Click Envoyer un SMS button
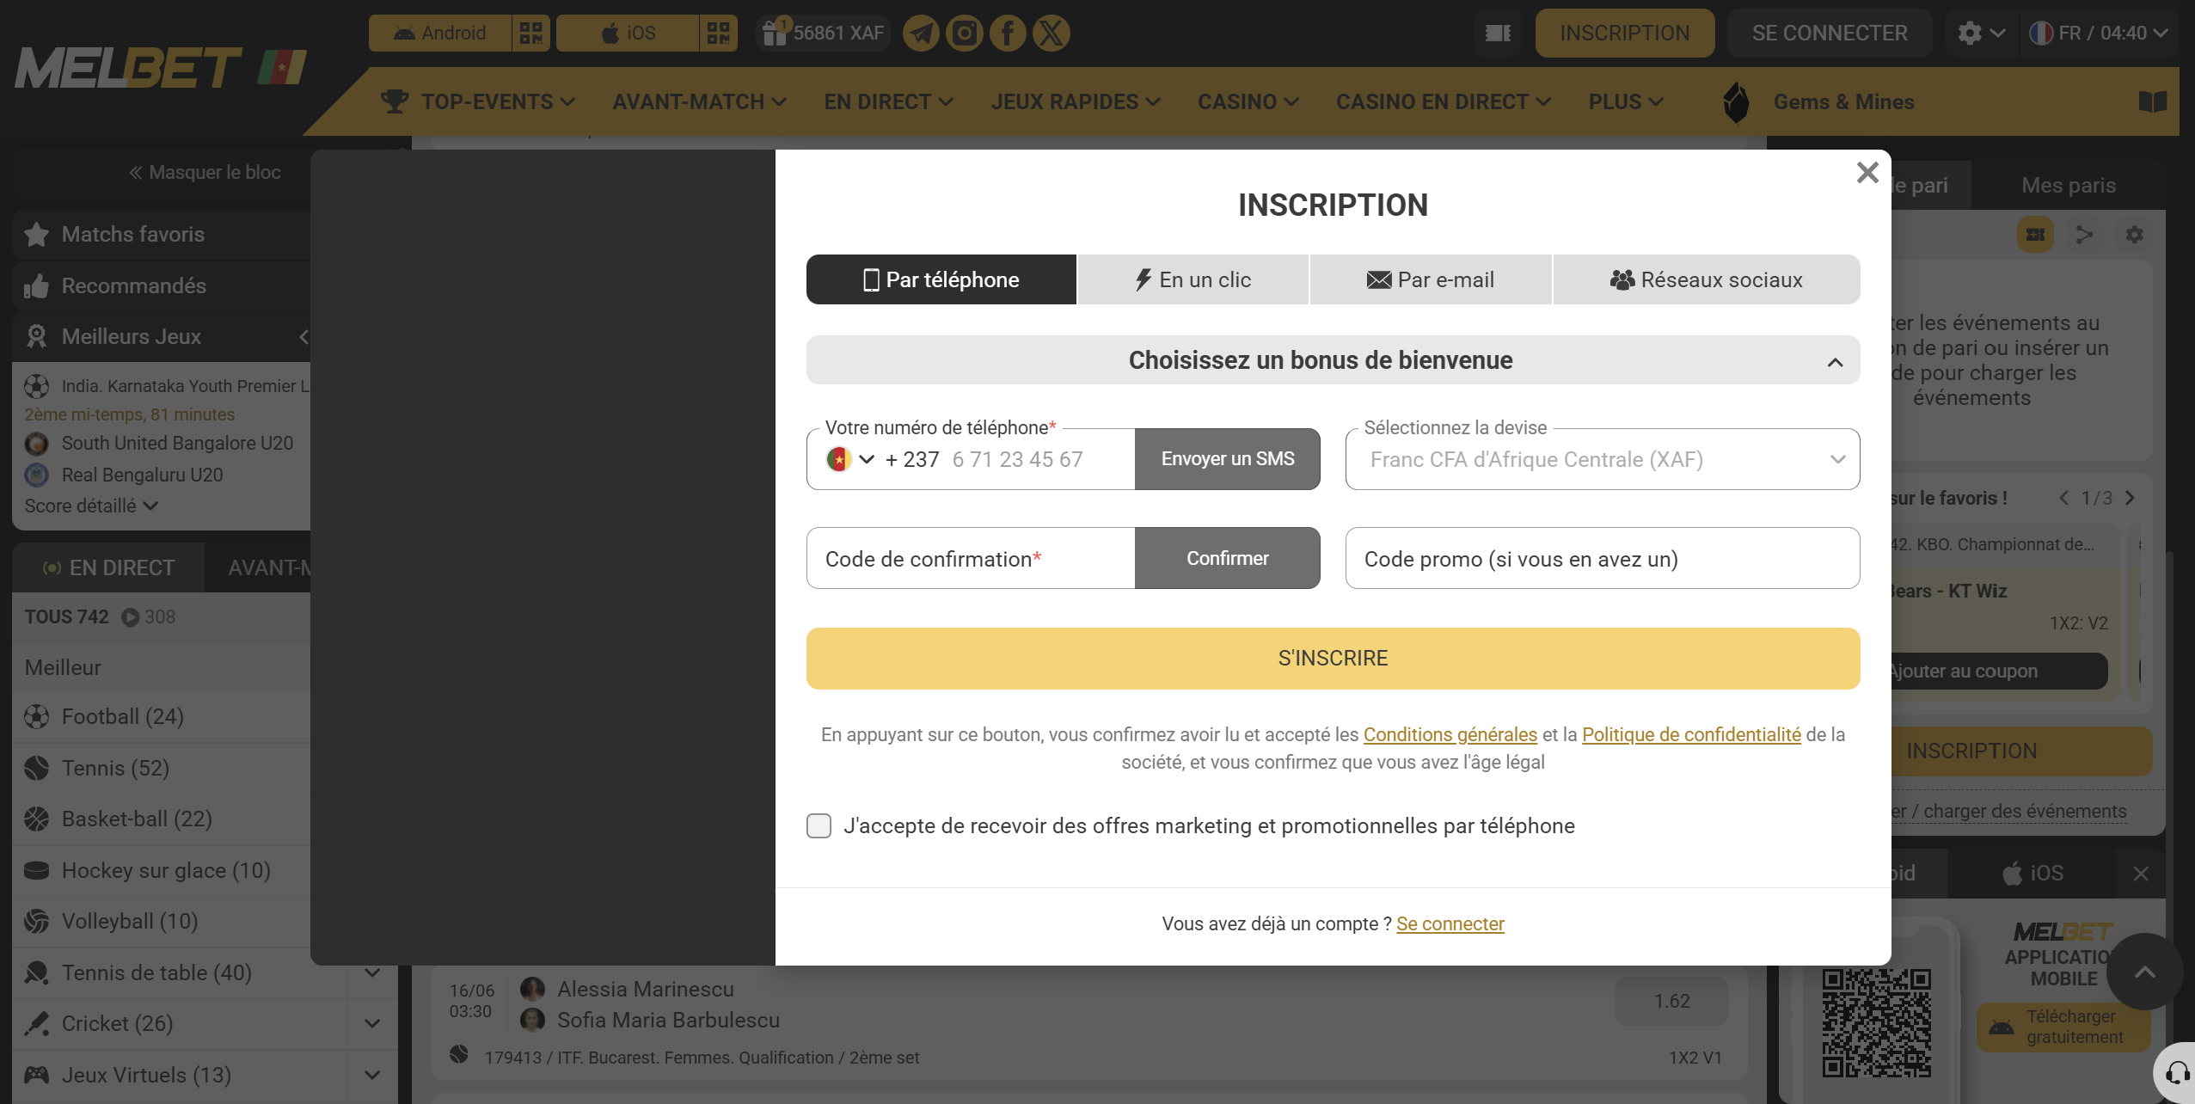Image resolution: width=2195 pixels, height=1104 pixels. pyautogui.click(x=1228, y=460)
